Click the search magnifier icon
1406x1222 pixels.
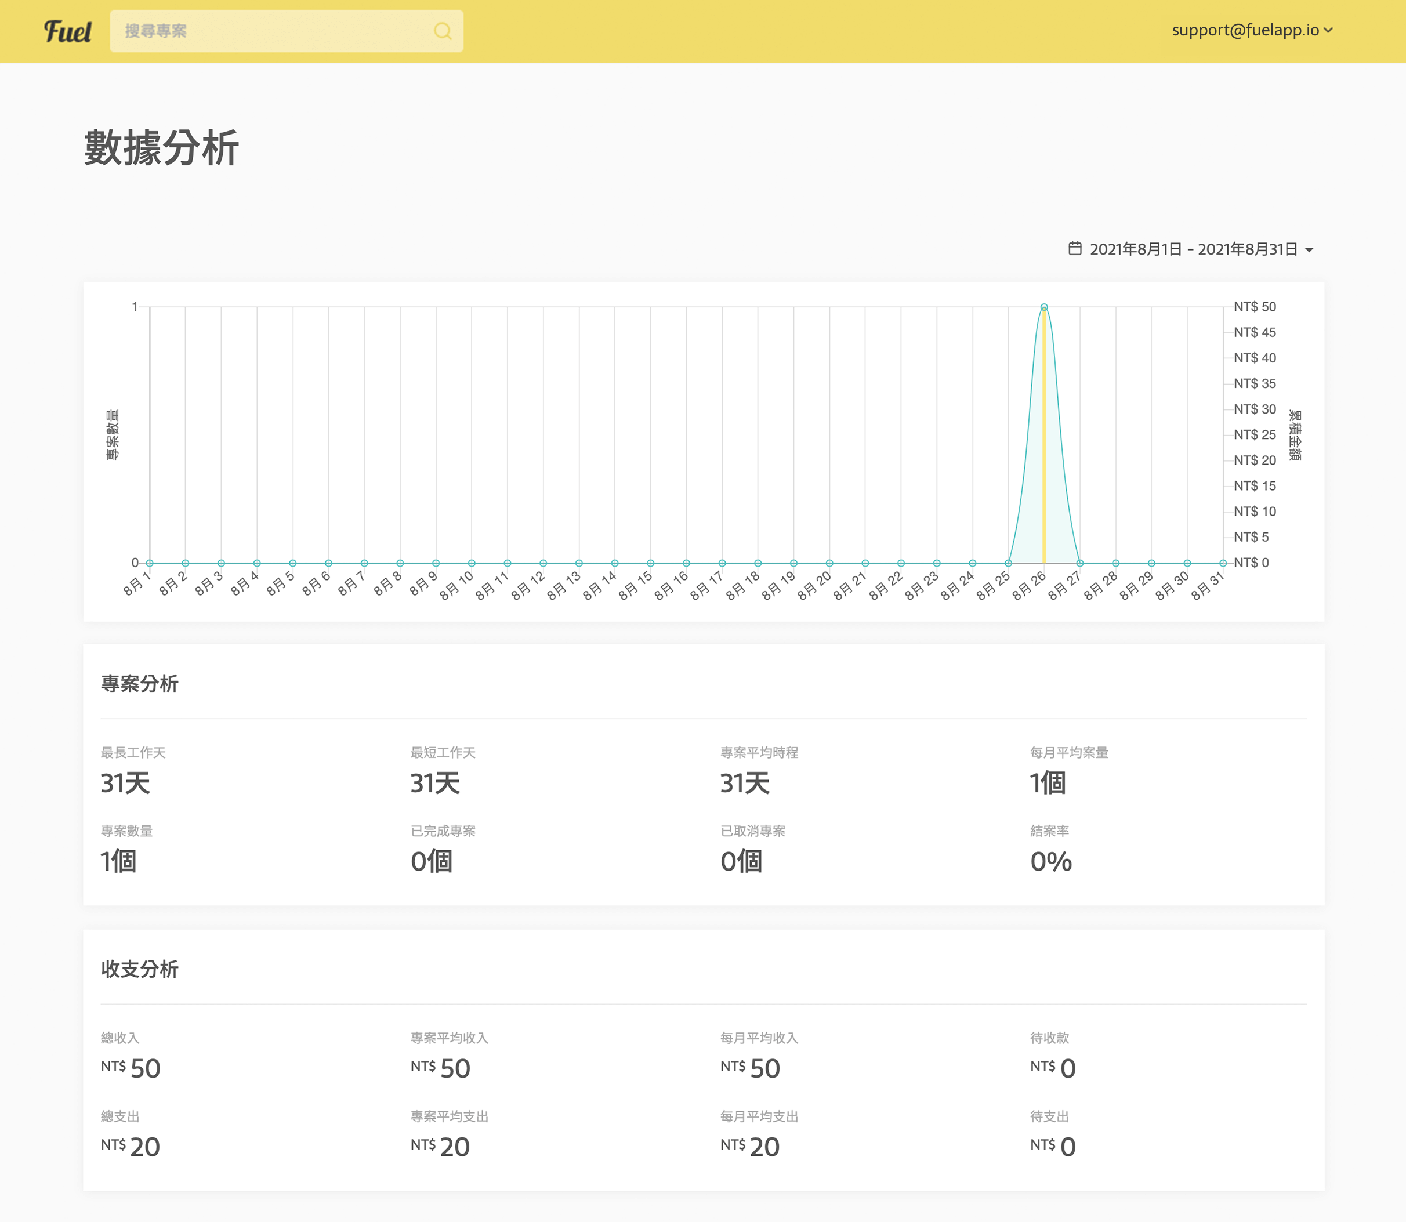(x=443, y=31)
